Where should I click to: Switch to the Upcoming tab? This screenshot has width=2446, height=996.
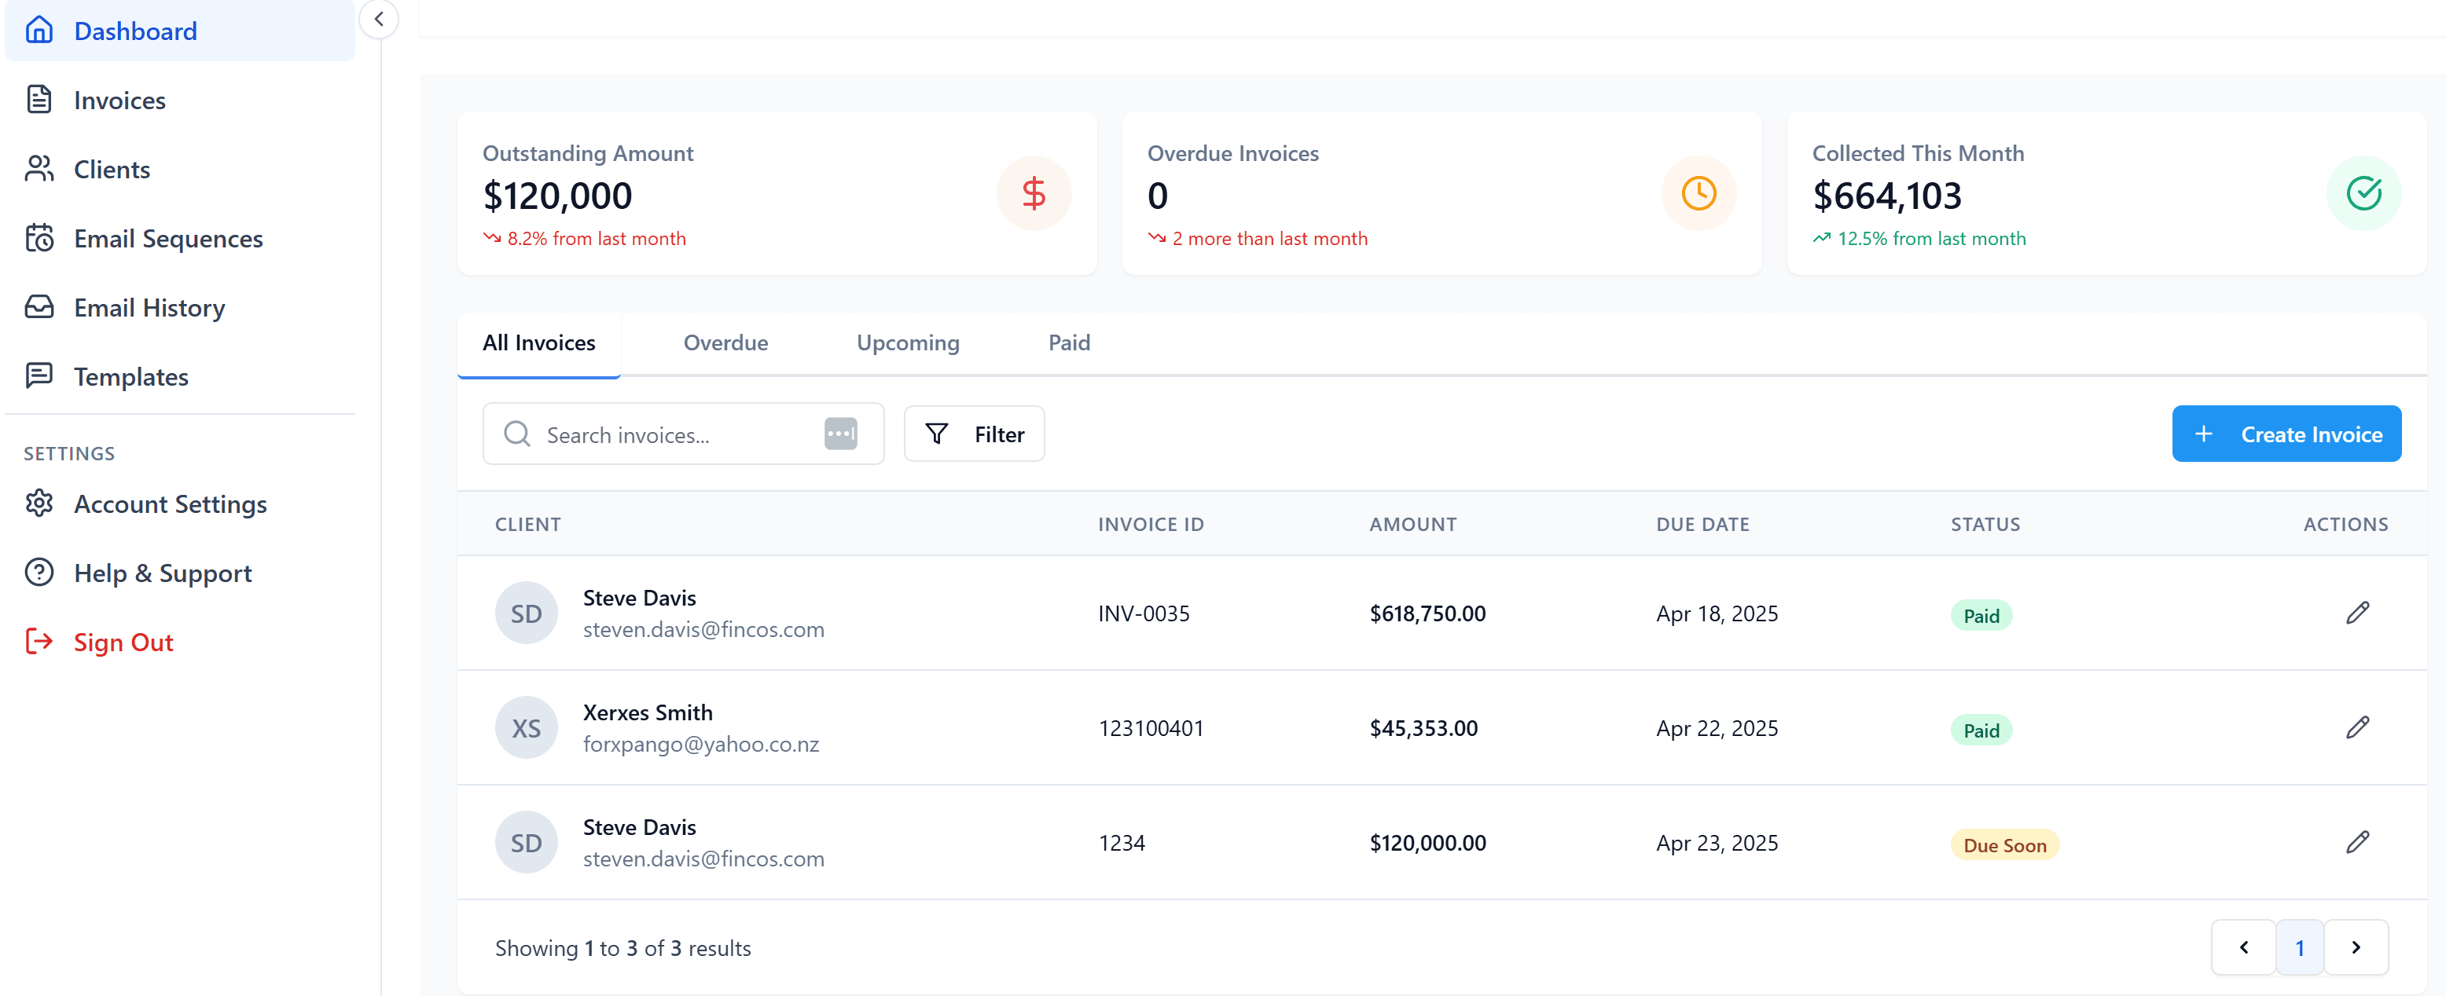908,342
